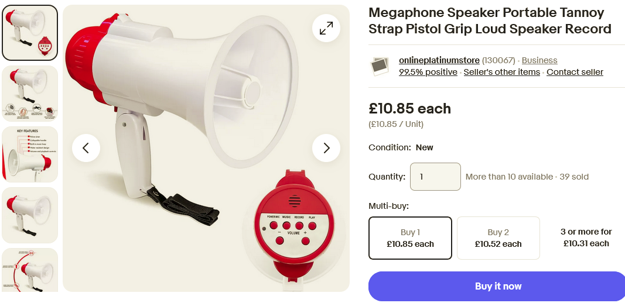Select the fourth megaphone thumbnail

point(30,215)
